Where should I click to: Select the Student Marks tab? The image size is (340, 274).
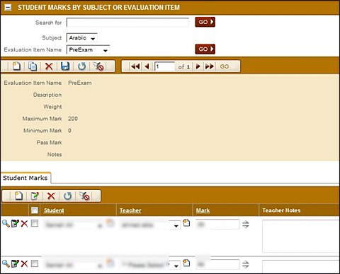coord(25,178)
